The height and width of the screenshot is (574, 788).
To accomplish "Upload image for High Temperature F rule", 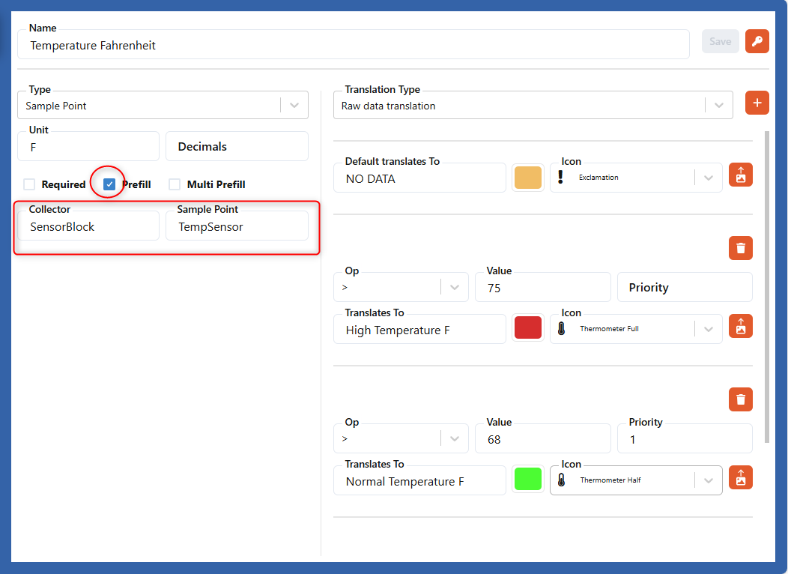I will tap(741, 327).
